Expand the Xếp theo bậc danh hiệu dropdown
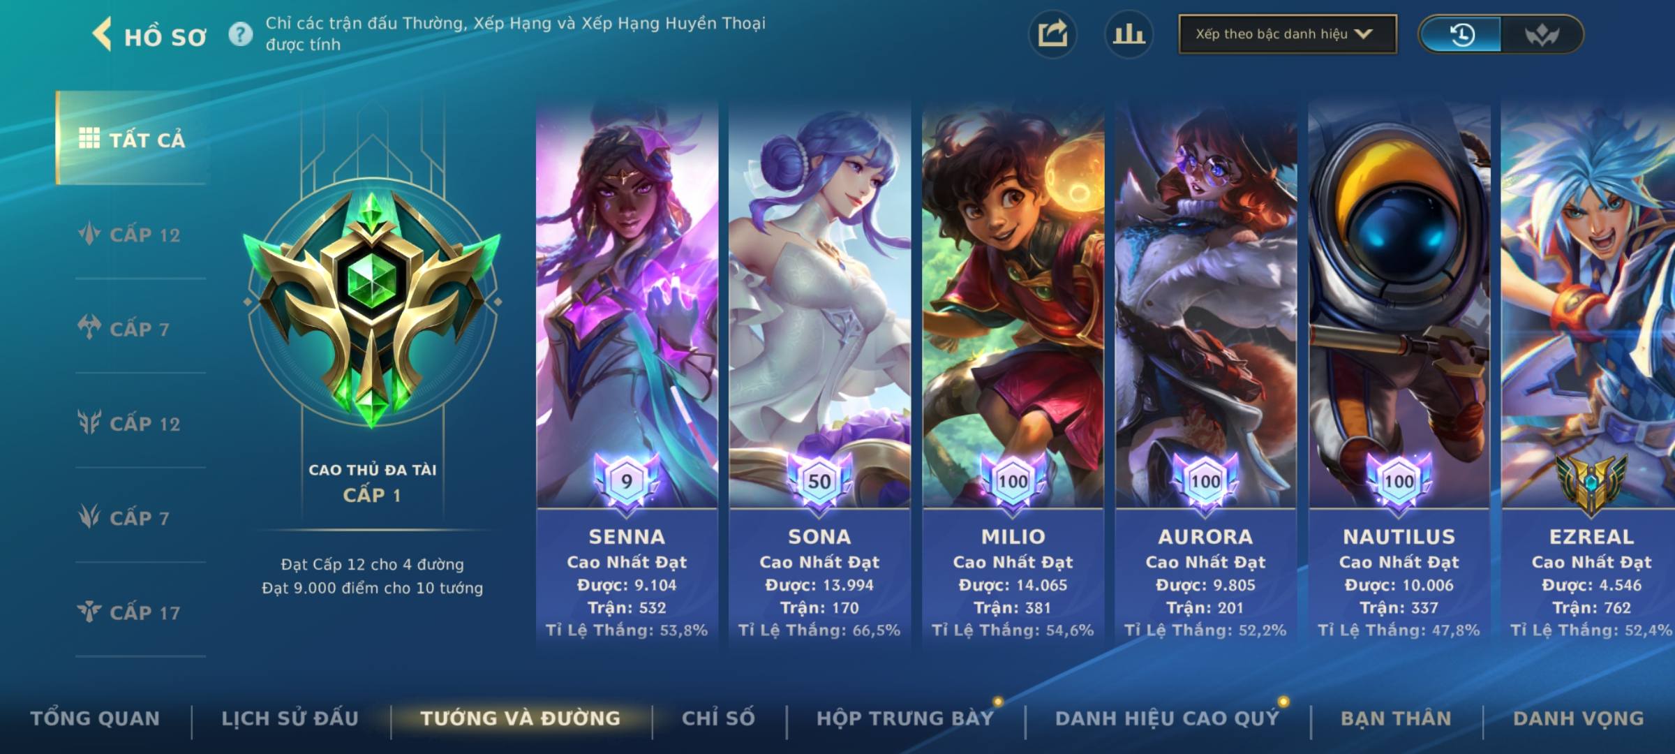This screenshot has width=1675, height=754. 1288,34
